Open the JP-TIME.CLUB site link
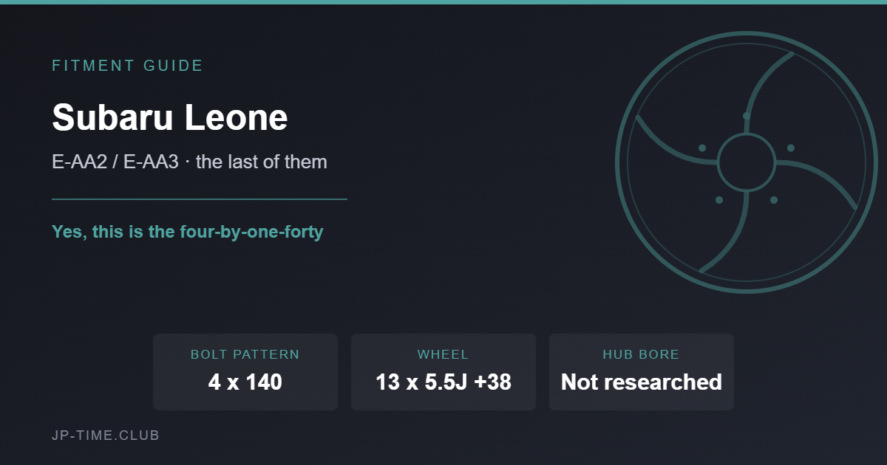This screenshot has height=465, width=887. [106, 435]
